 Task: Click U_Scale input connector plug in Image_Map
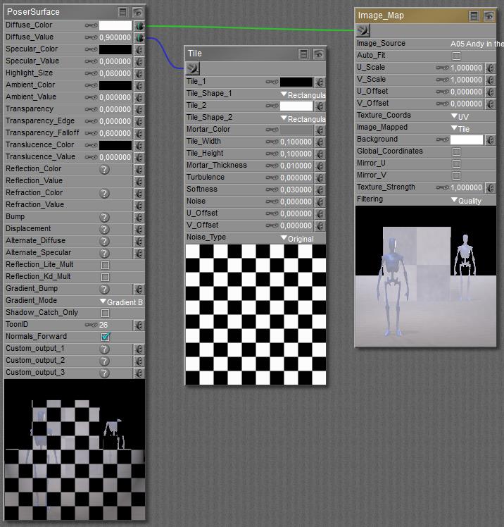coord(490,68)
